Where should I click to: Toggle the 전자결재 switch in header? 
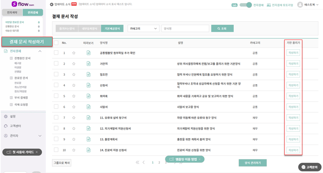[x=246, y=5]
